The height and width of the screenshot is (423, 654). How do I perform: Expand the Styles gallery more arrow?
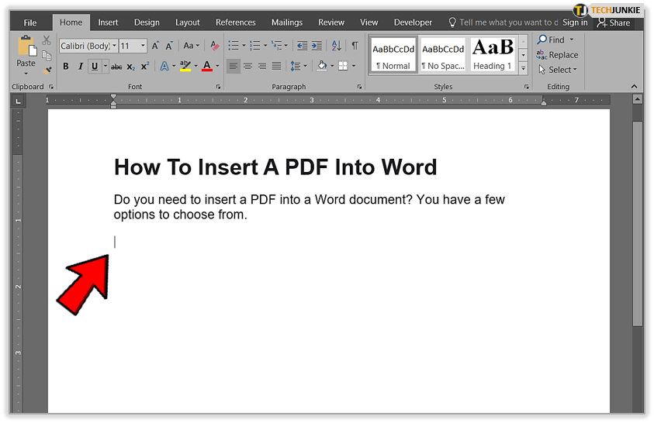[x=523, y=69]
